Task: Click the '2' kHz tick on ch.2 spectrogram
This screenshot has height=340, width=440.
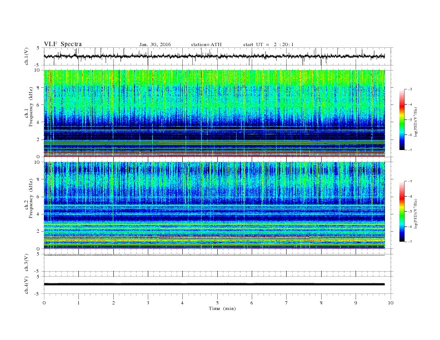Action: (x=38, y=232)
